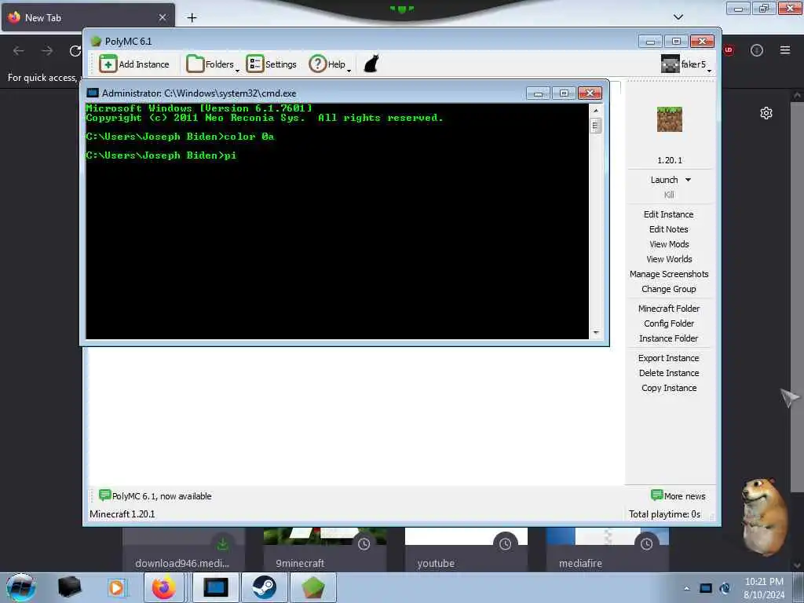Viewport: 804px width, 603px height.
Task: Click the circular icon beside uBlock in Firefox
Action: point(757,50)
